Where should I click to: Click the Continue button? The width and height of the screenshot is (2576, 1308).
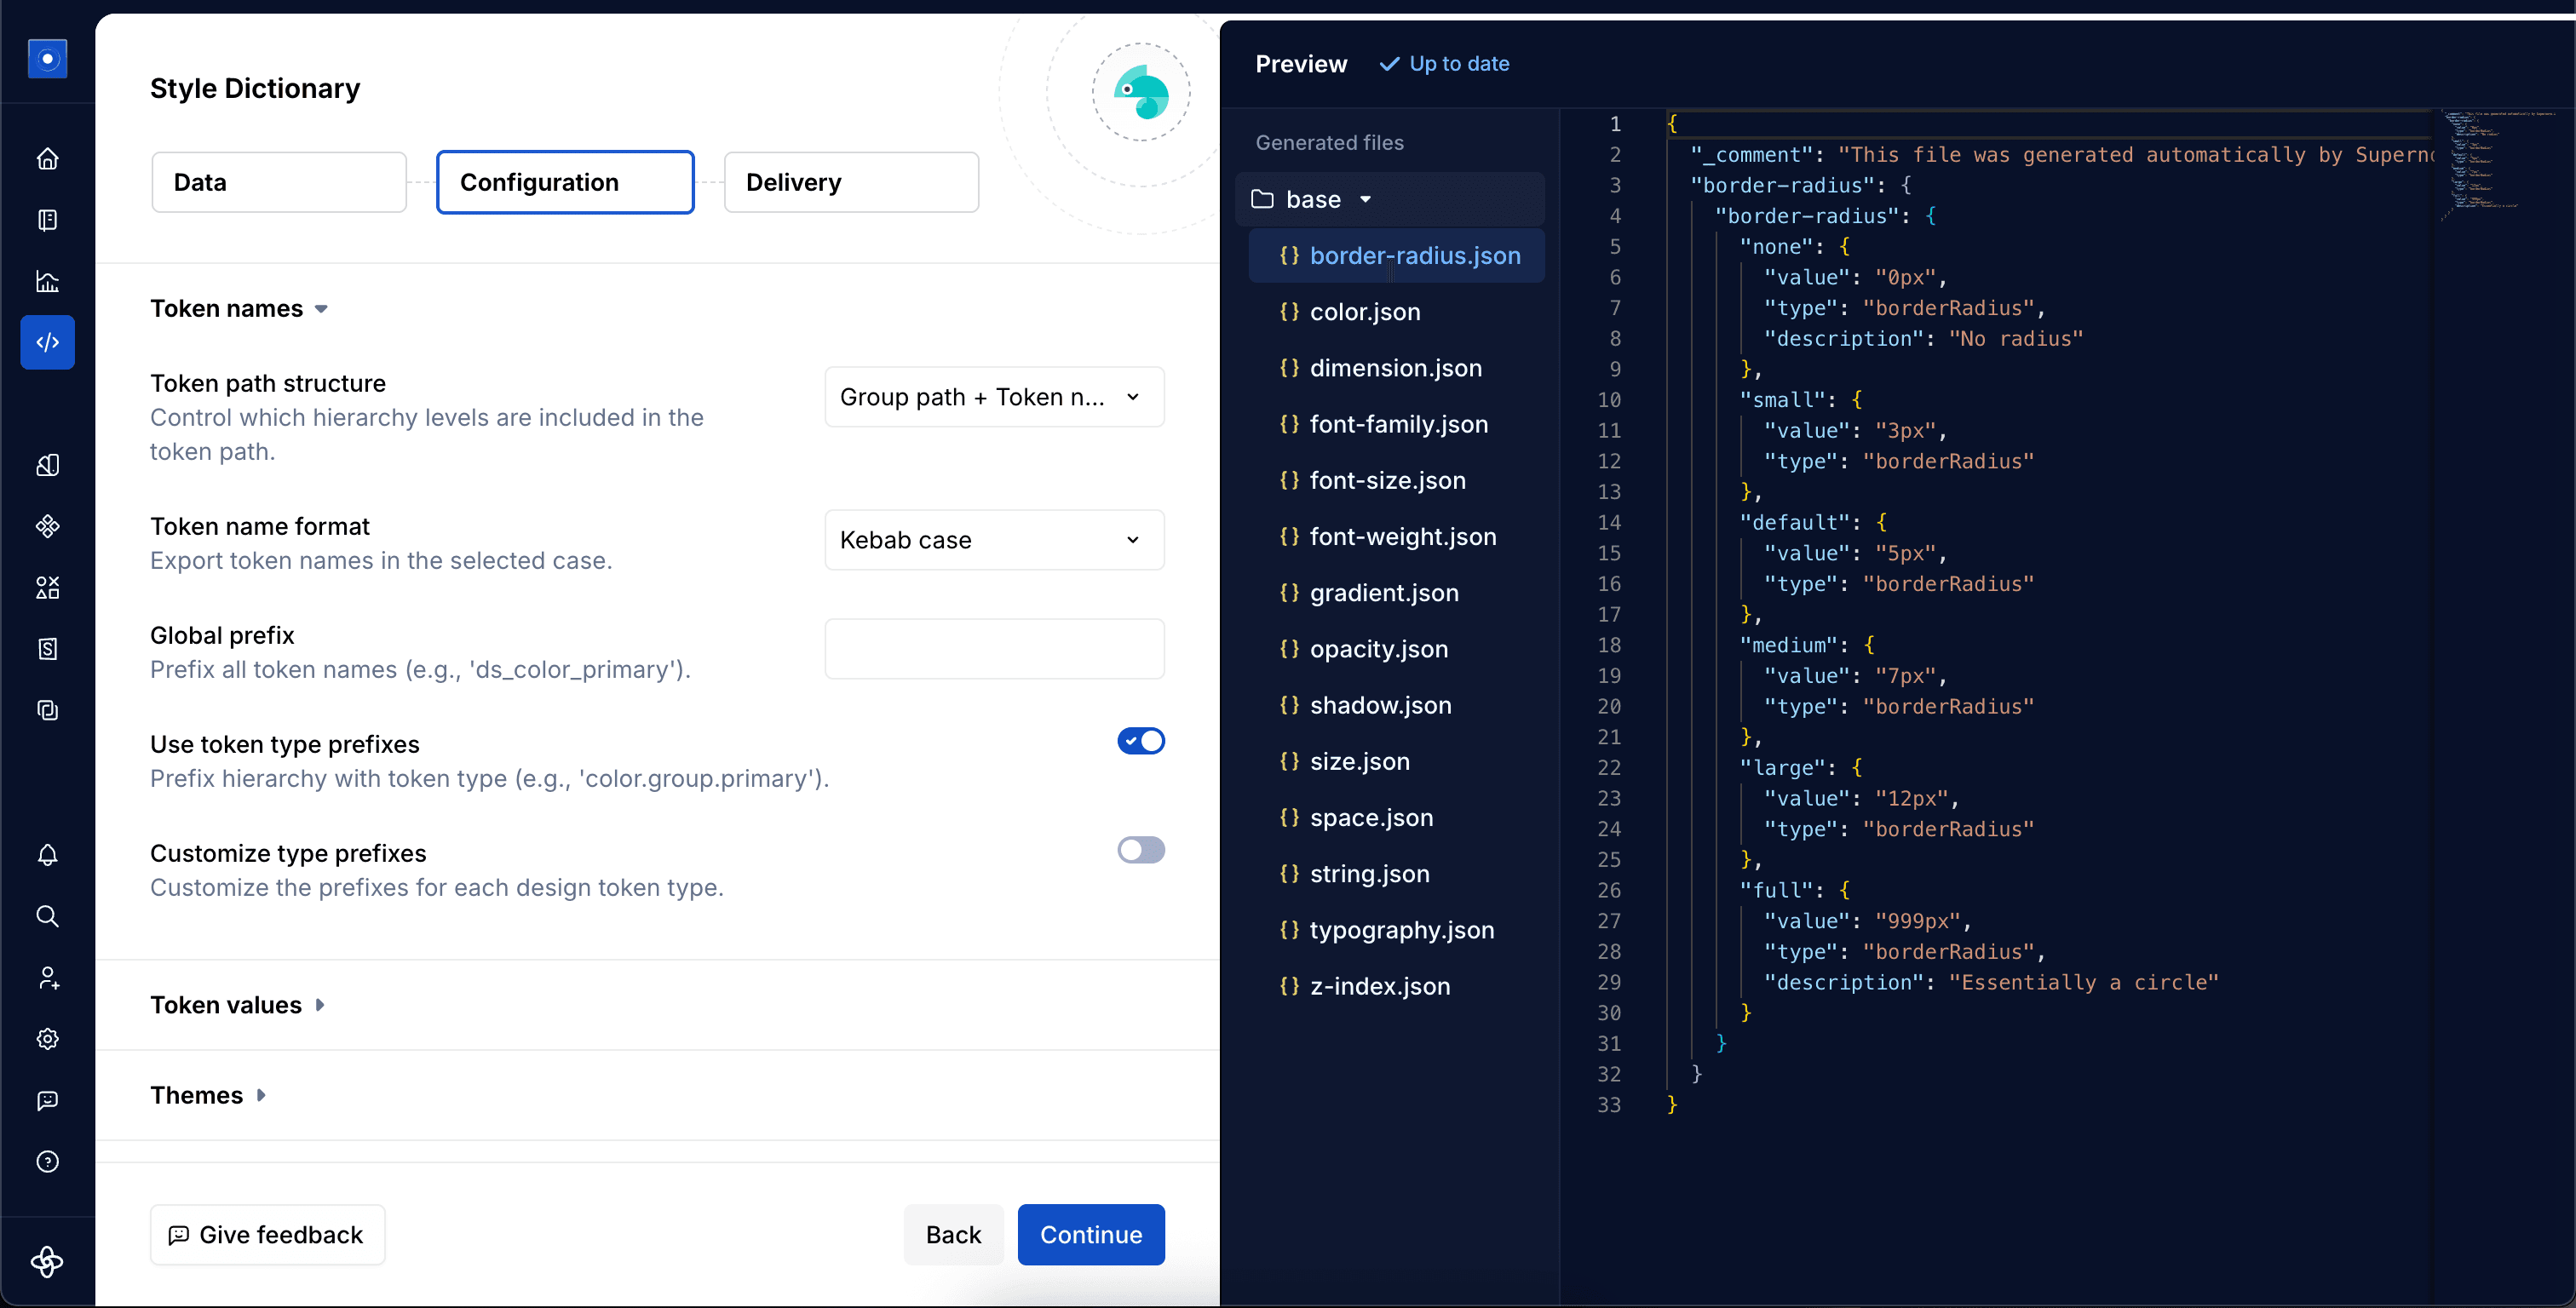tap(1091, 1235)
